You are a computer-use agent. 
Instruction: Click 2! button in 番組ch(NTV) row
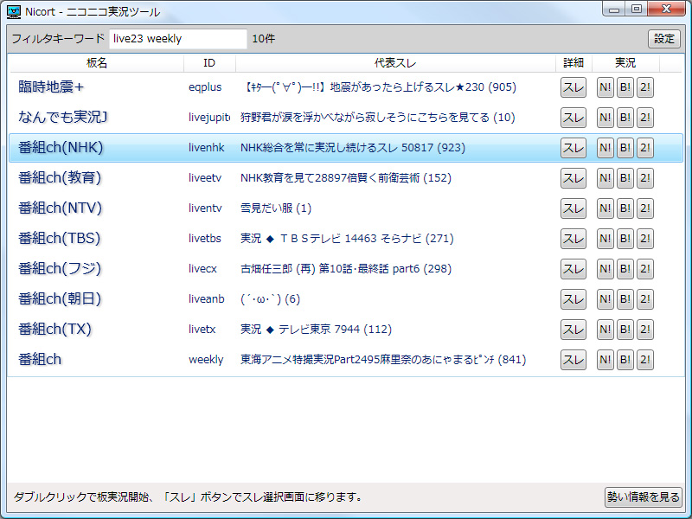645,208
